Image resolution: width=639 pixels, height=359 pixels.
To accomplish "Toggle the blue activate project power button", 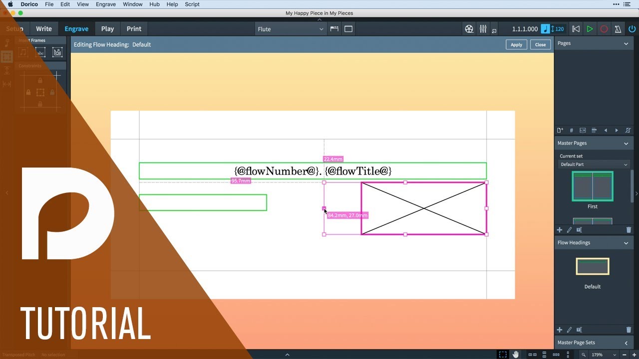I will point(632,29).
